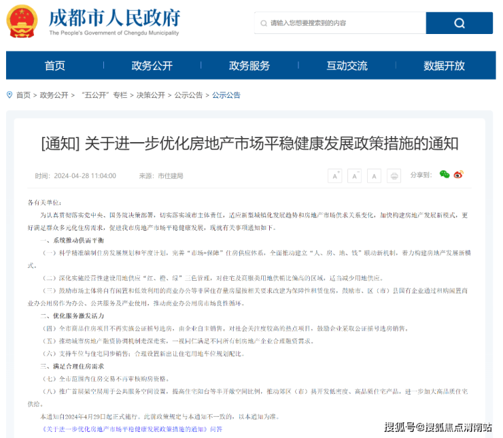503x438 pixels.
Task: Go to “五公开”专栏 in breadcrumb
Action: (x=104, y=95)
